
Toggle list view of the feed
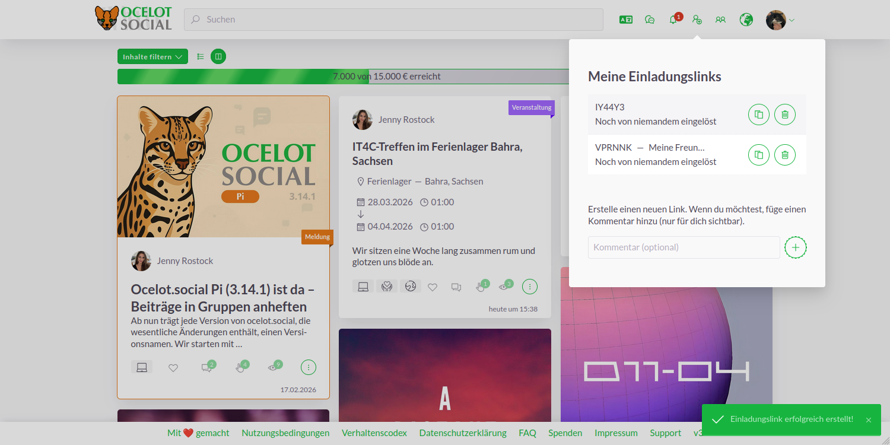click(200, 56)
